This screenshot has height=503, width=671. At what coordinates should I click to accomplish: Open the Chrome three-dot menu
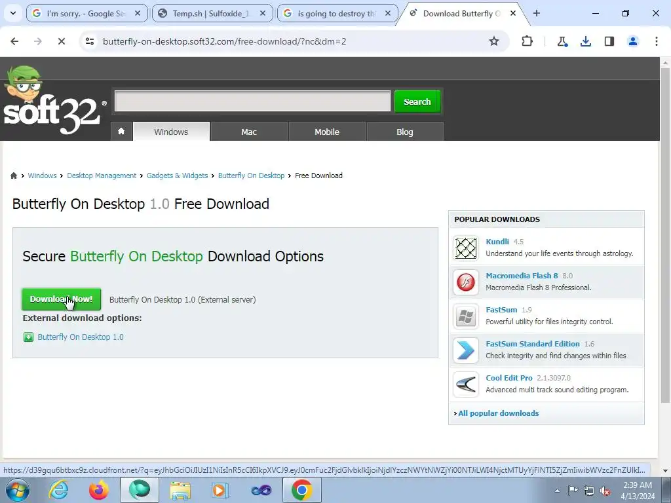pos(656,41)
